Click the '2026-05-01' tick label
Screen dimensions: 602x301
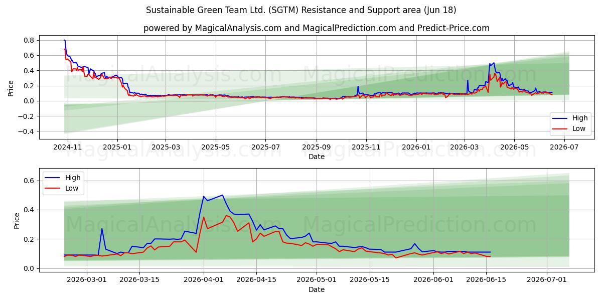[x=317, y=280]
